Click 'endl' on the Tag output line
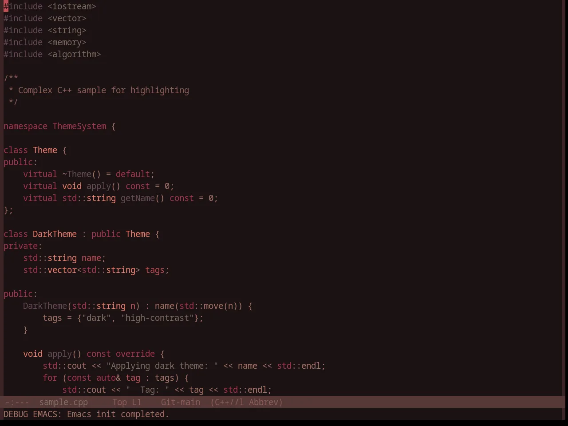Screen dimensions: 568x426 (257, 390)
